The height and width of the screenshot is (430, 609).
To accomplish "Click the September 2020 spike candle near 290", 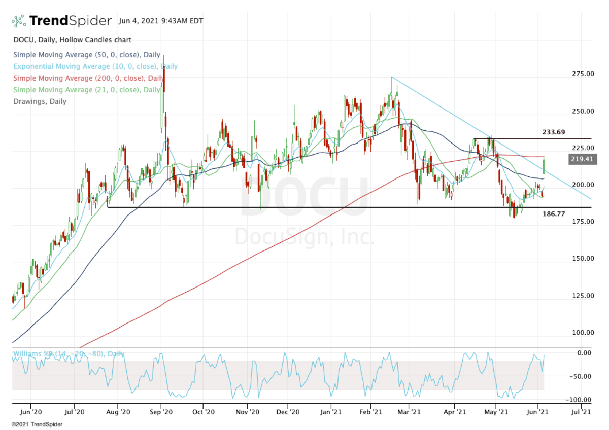I will point(163,84).
